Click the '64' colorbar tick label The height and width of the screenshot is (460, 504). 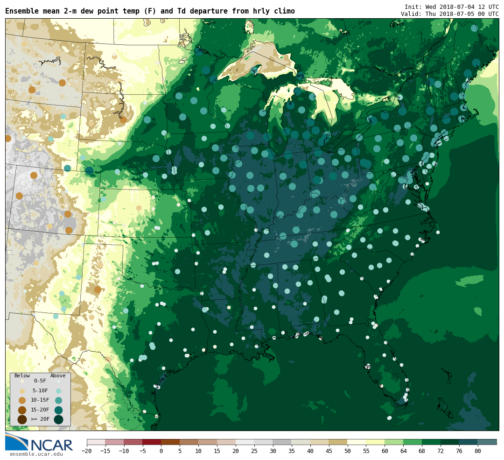click(x=403, y=451)
